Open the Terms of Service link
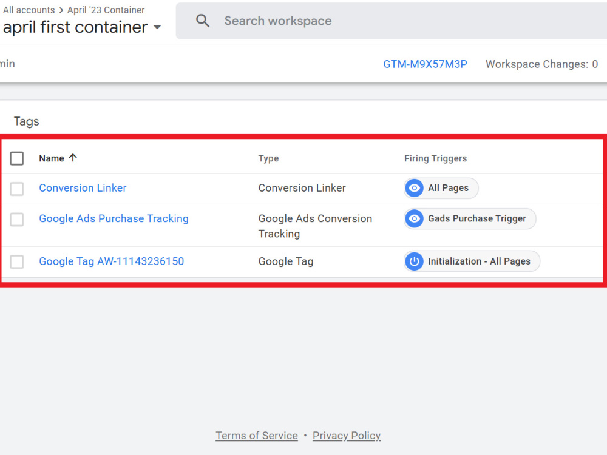This screenshot has width=607, height=455. point(257,436)
